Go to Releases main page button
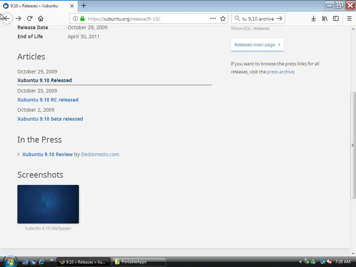The image size is (356, 267). tap(257, 45)
